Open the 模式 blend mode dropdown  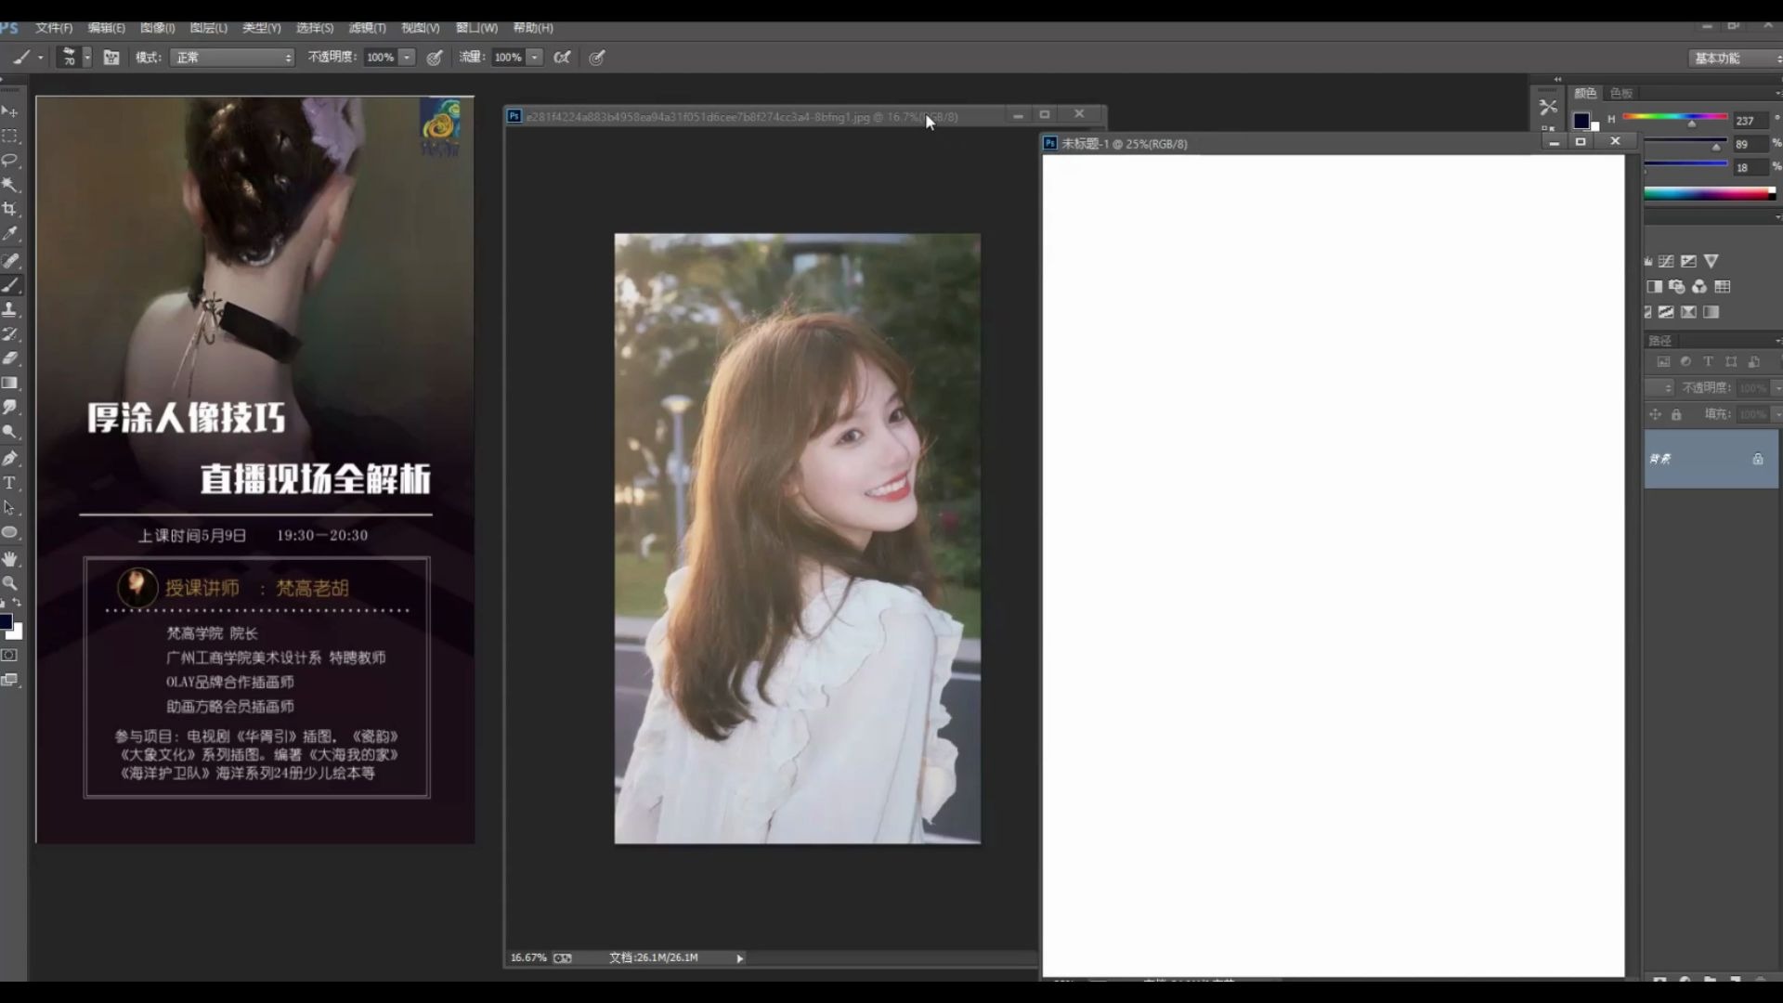click(232, 58)
